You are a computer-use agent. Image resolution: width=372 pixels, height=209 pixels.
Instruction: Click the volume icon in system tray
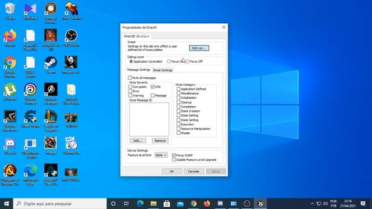point(325,204)
